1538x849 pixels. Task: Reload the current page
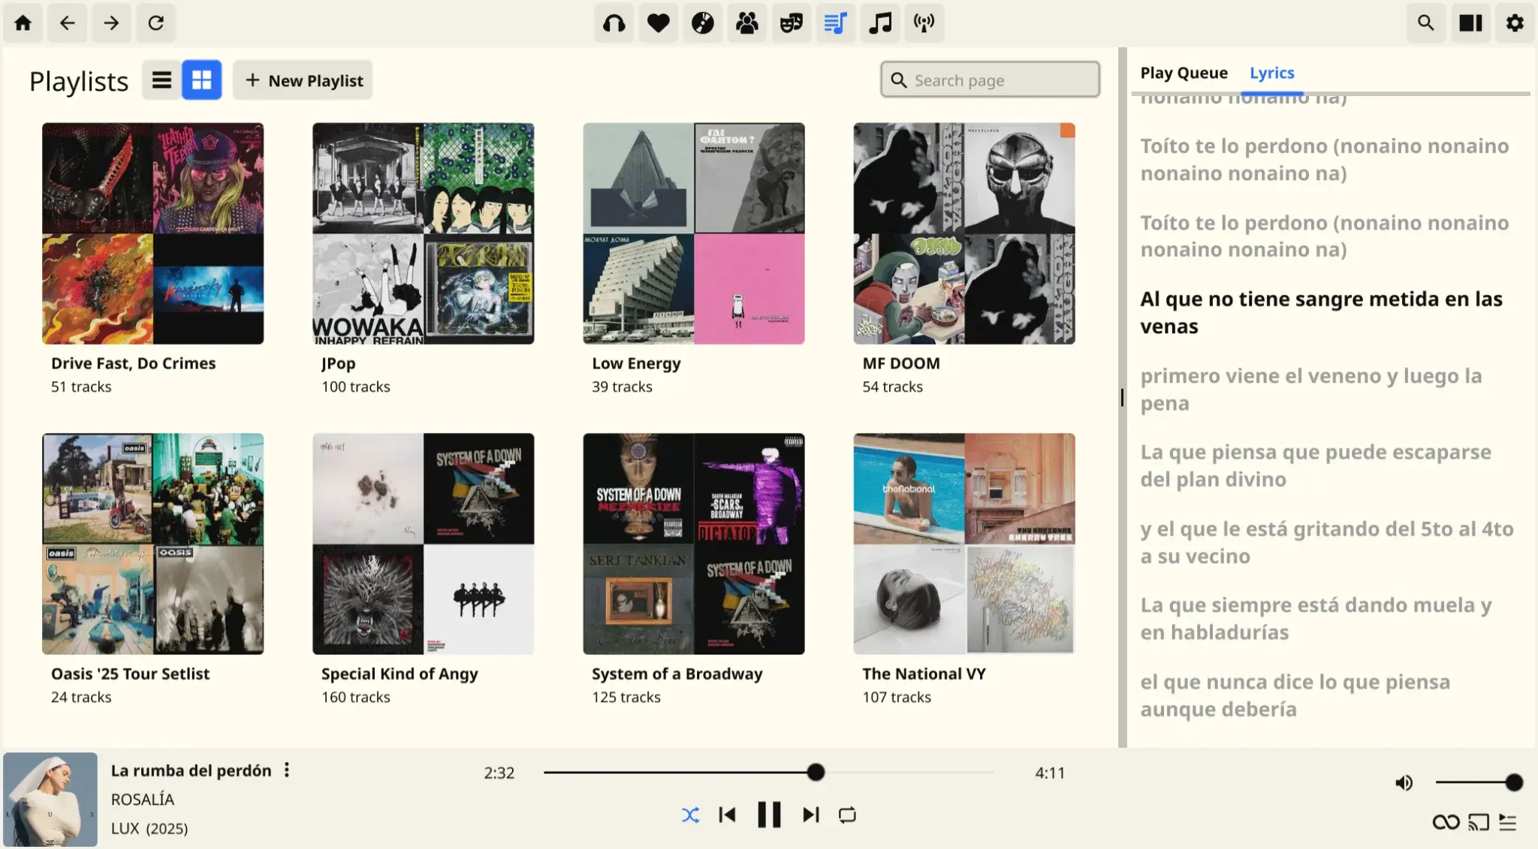155,23
